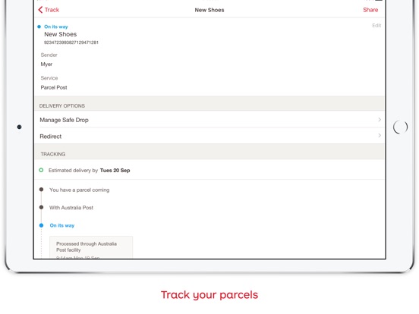Tap the red back chevron icon
Screen dimensions: 419x314
(40, 10)
